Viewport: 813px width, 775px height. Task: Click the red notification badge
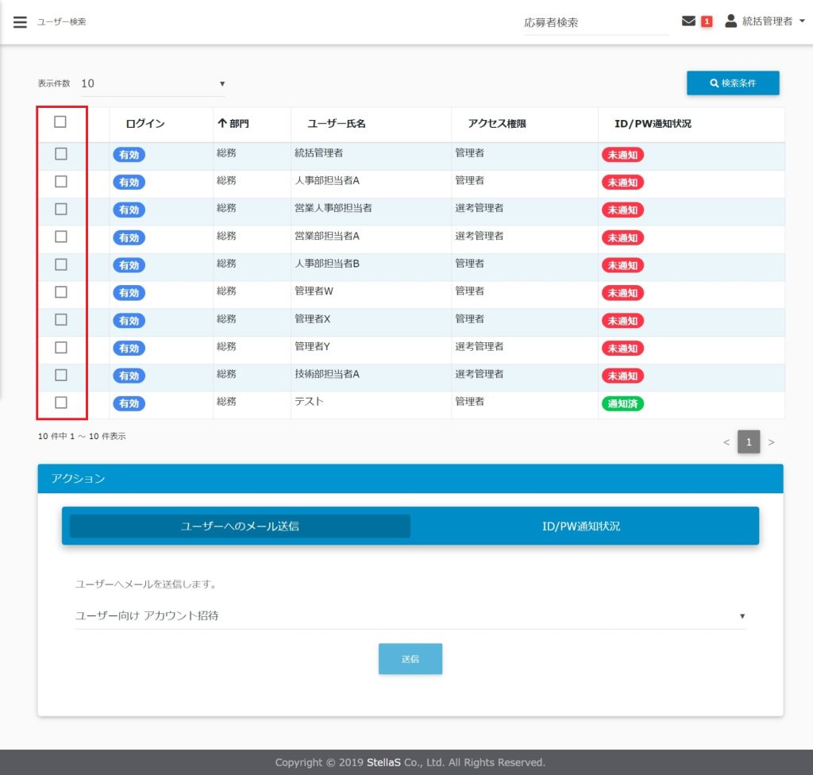707,21
